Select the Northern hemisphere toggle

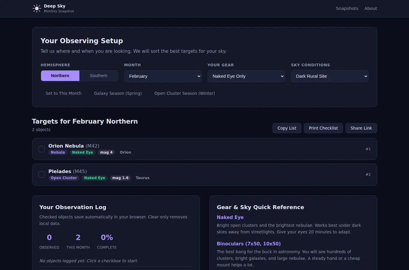pos(60,76)
